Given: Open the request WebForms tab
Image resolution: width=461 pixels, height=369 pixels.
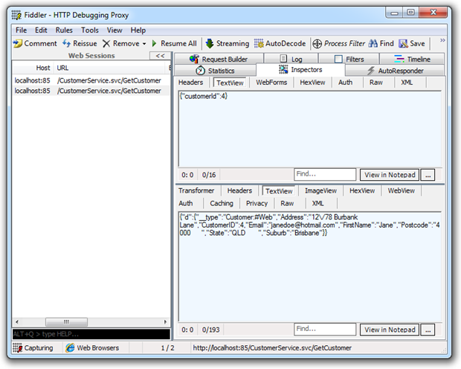Looking at the screenshot, I should tap(271, 83).
